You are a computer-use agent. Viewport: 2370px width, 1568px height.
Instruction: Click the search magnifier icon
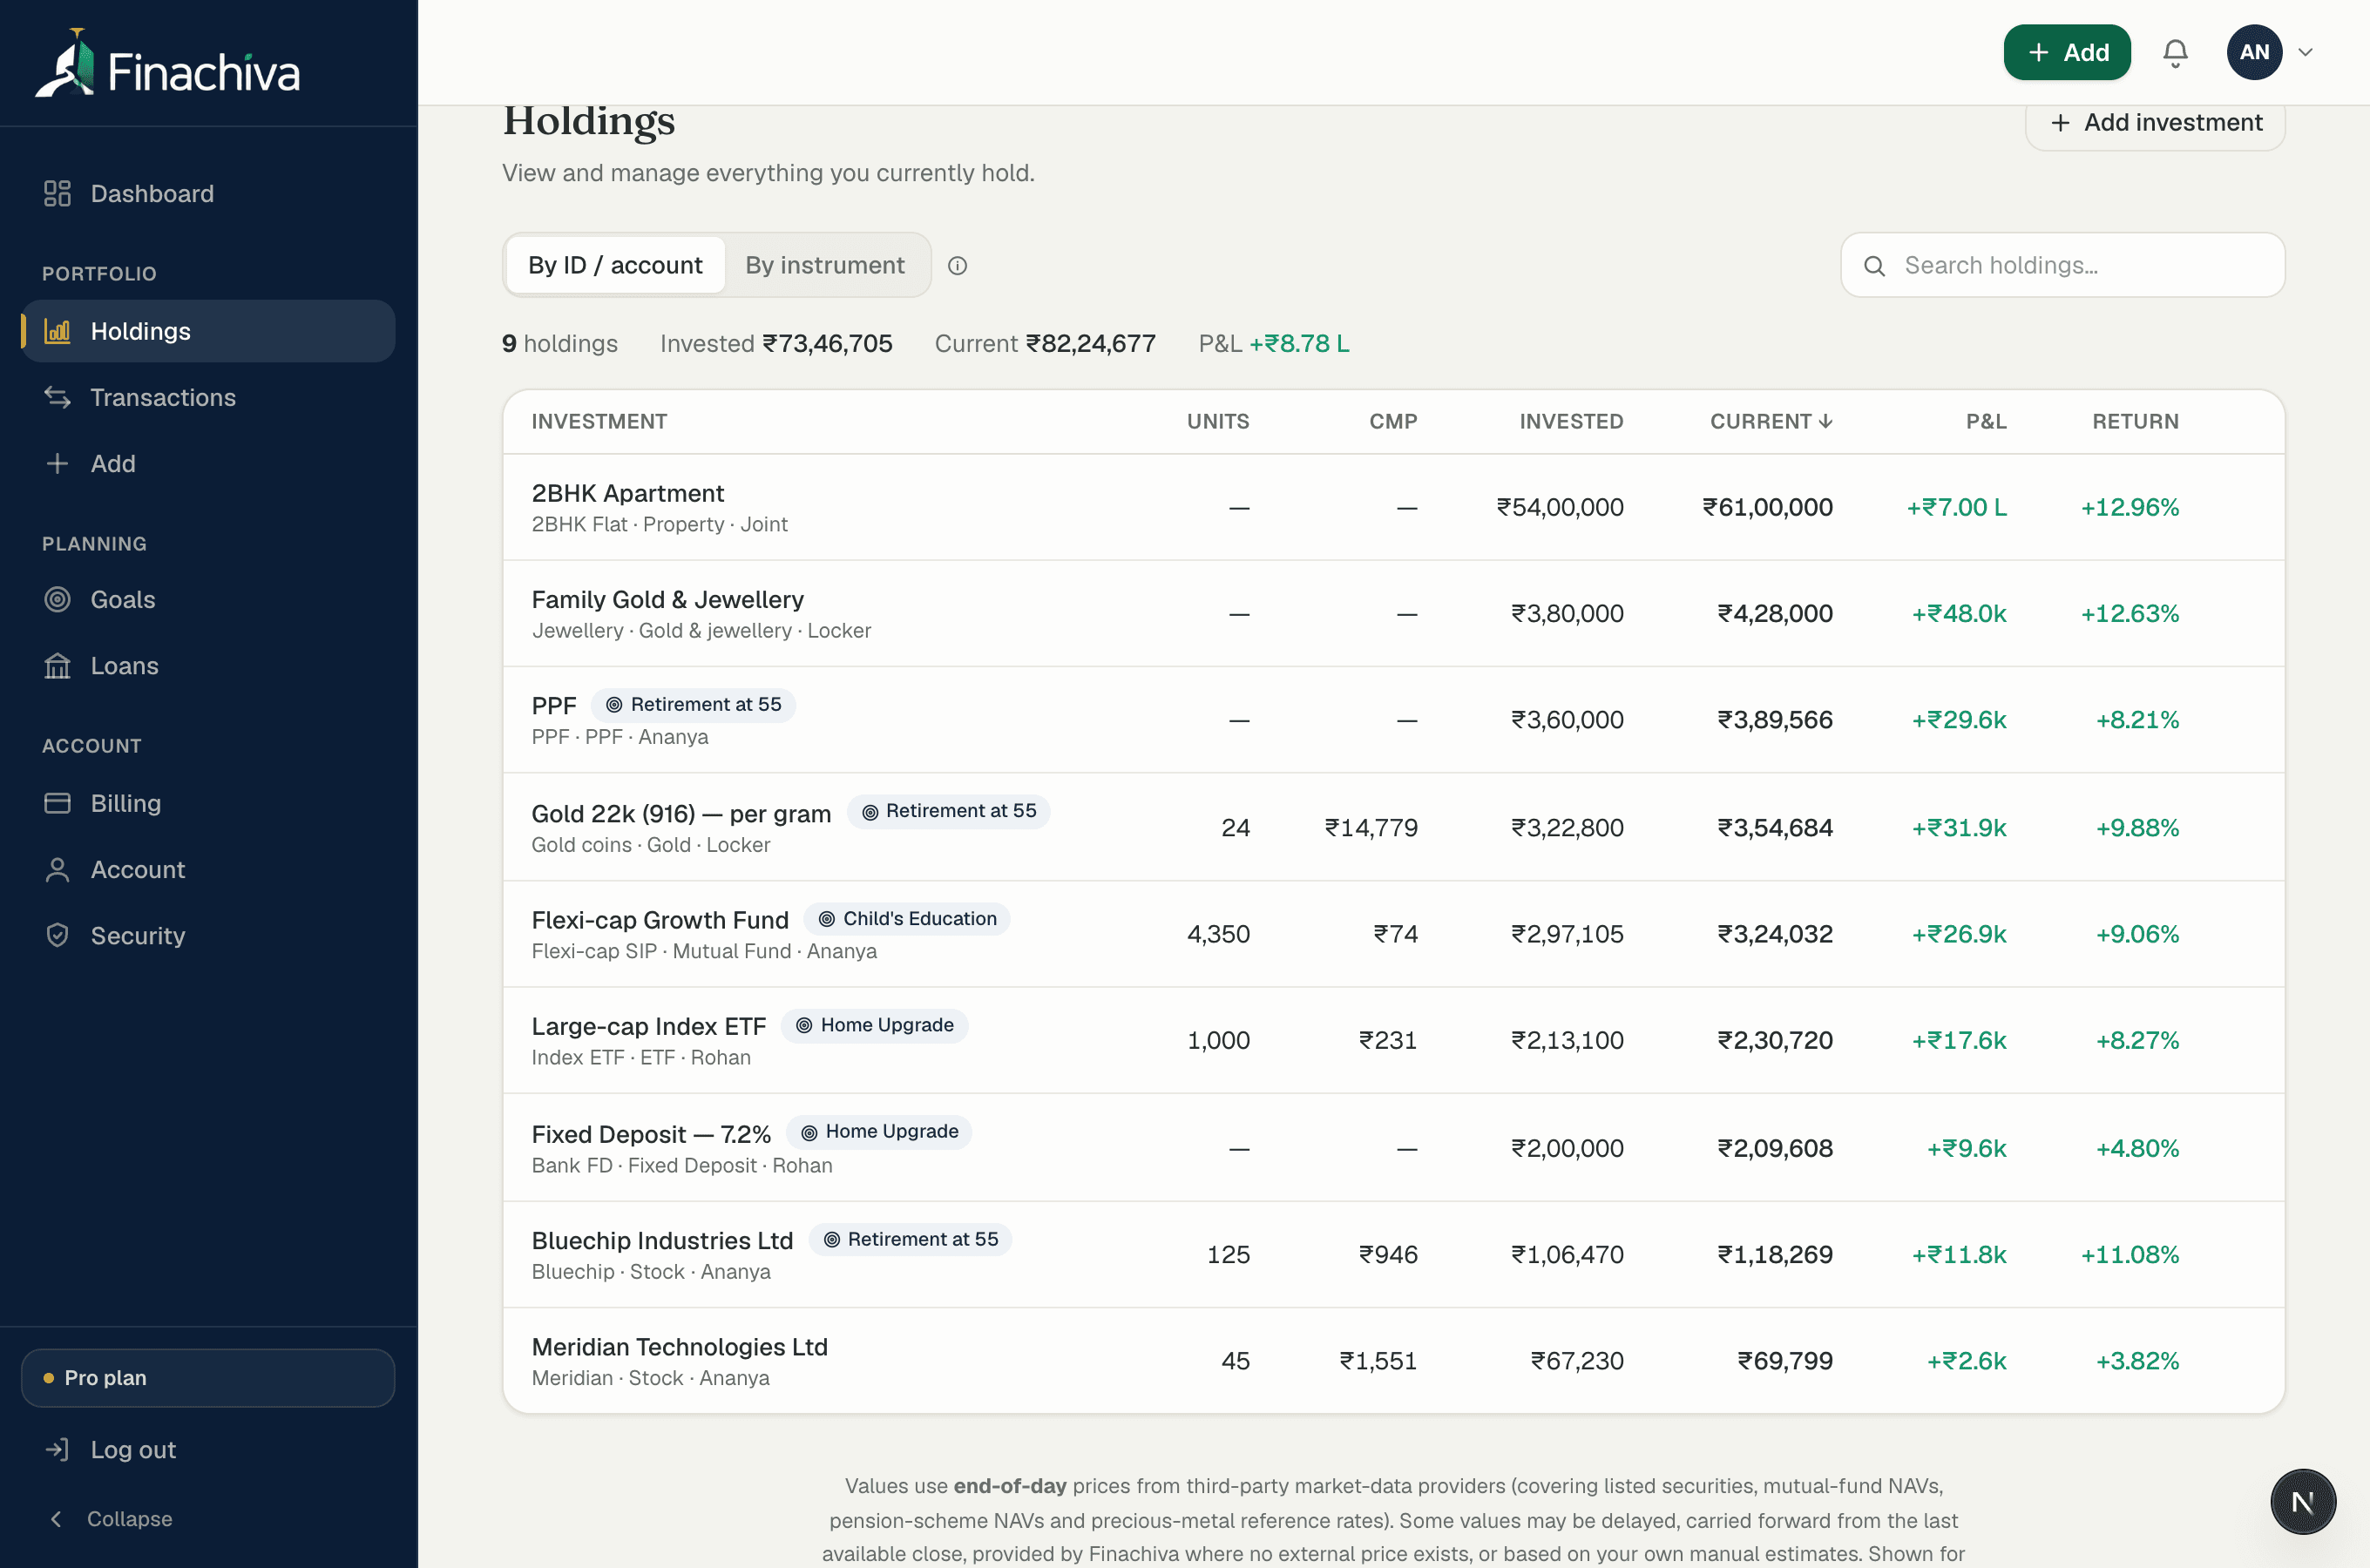point(1874,265)
